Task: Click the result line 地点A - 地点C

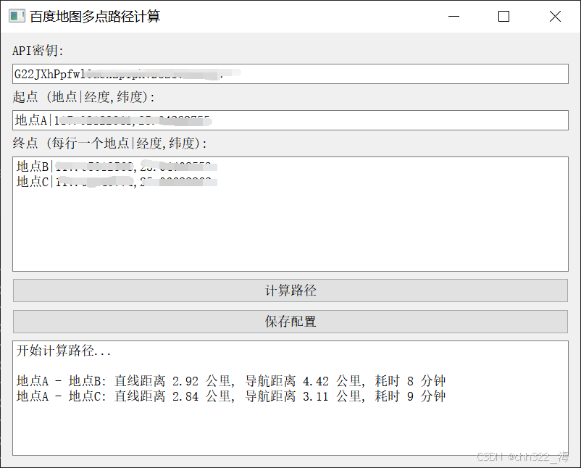Action: tap(231, 396)
